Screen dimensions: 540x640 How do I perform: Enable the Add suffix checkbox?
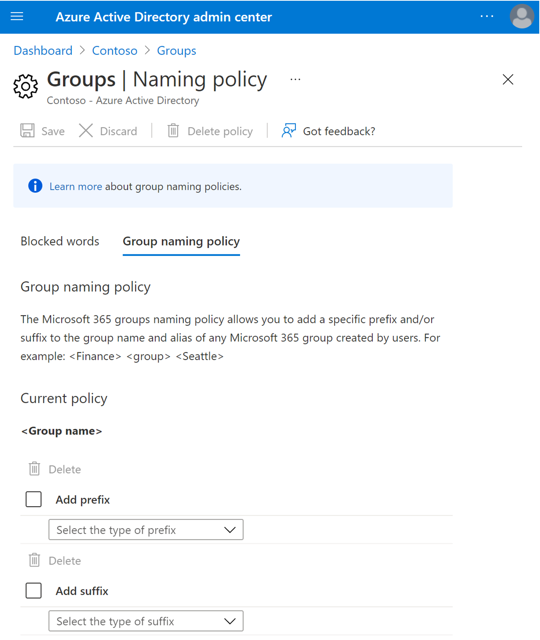[33, 590]
